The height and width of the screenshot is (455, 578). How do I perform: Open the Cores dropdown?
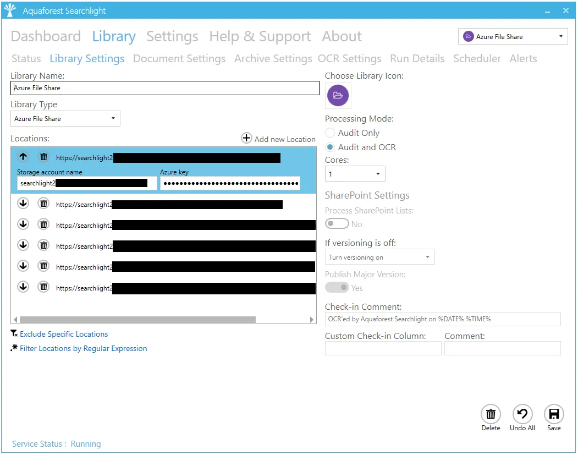(355, 174)
